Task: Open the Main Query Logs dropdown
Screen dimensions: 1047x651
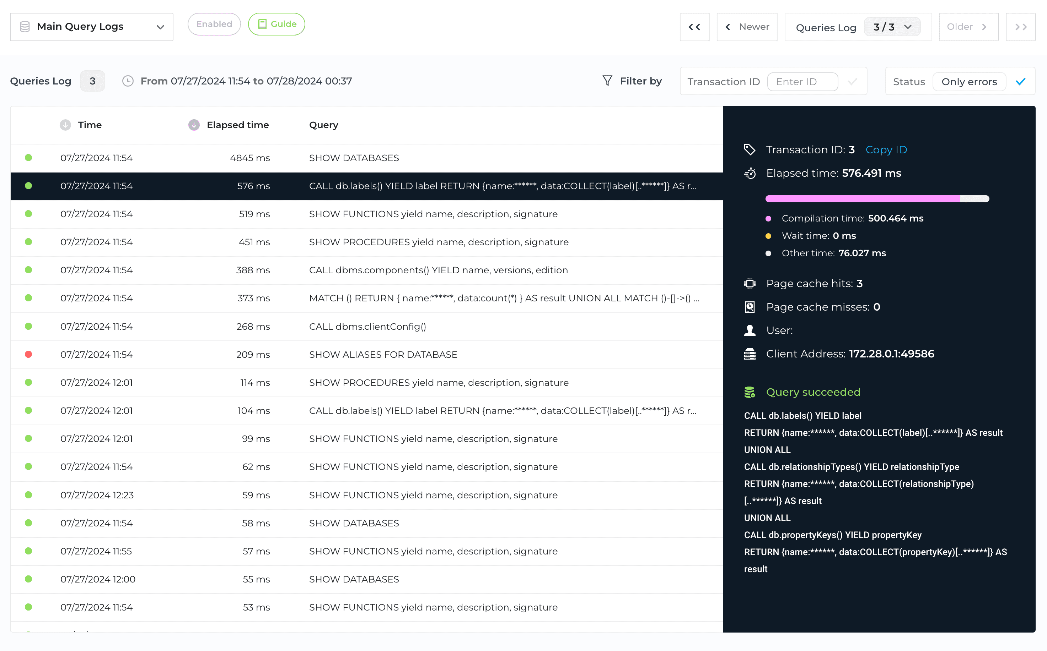Action: [x=91, y=27]
